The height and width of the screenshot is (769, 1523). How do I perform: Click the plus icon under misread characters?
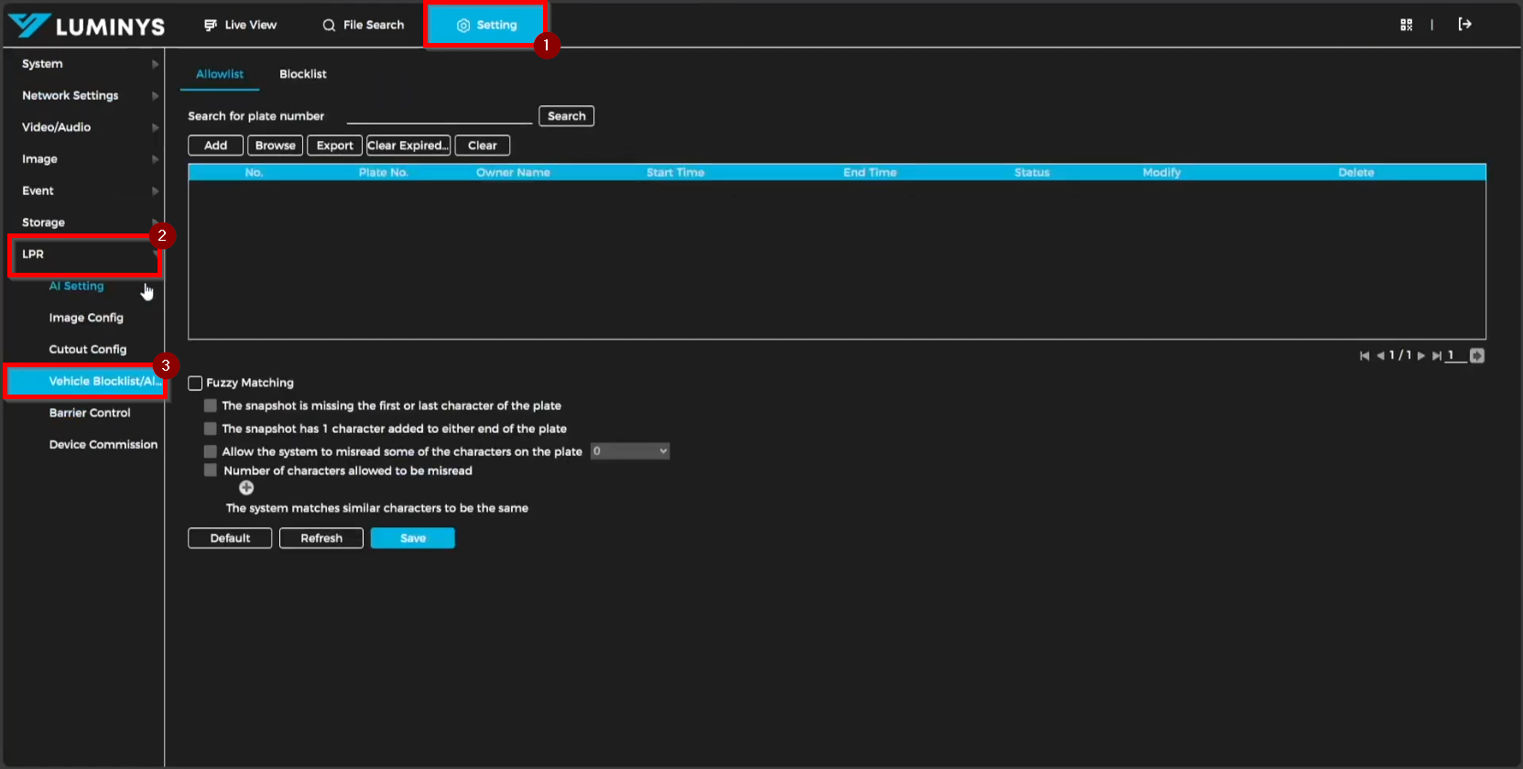click(x=246, y=488)
